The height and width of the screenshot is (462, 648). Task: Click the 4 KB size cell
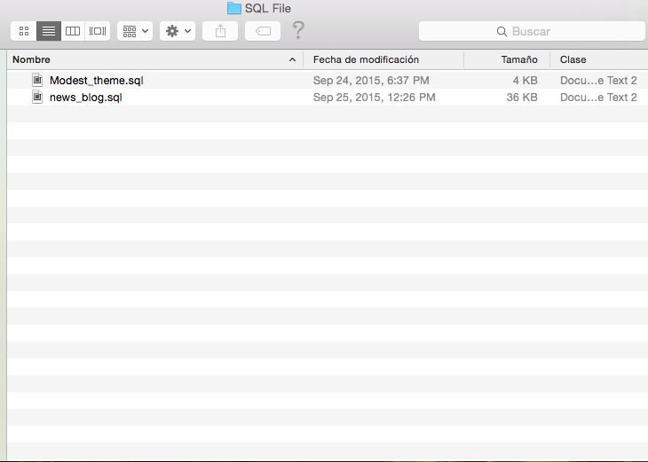point(525,80)
